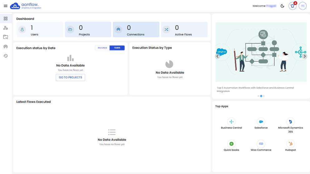This screenshot has width=310, height=174.
Task: Click the aonflow logo
Action: (x=26, y=6)
